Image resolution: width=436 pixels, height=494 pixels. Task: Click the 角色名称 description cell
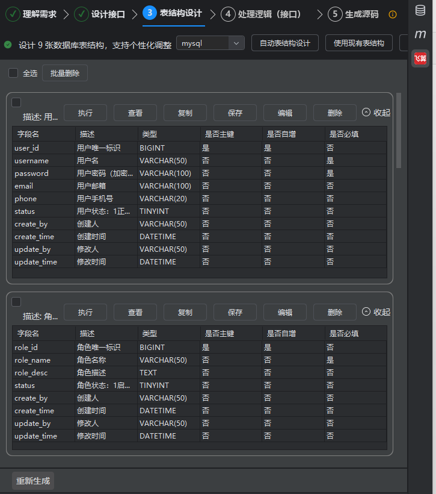pyautogui.click(x=106, y=360)
